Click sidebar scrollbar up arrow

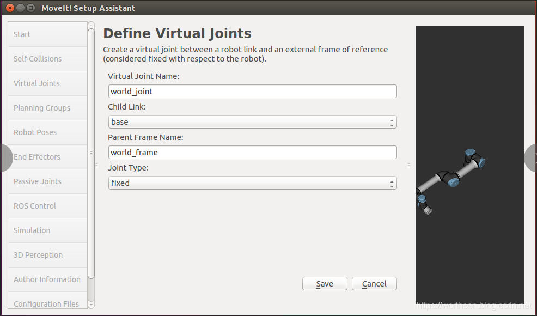91,25
